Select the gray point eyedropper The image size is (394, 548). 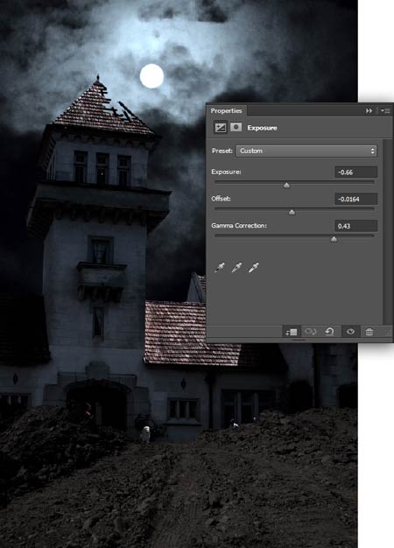click(x=236, y=268)
